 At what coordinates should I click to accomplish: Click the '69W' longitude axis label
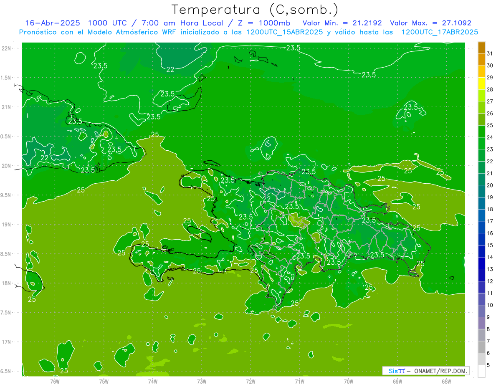[x=397, y=381]
